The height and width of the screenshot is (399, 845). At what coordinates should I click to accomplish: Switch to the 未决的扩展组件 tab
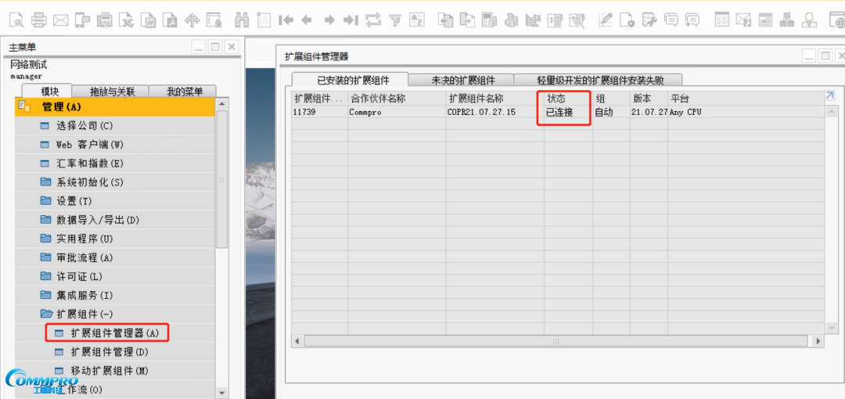(x=462, y=80)
